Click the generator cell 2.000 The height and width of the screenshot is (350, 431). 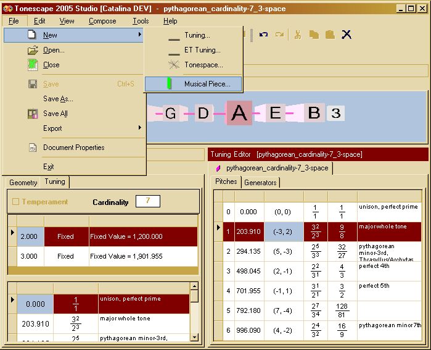(30, 236)
